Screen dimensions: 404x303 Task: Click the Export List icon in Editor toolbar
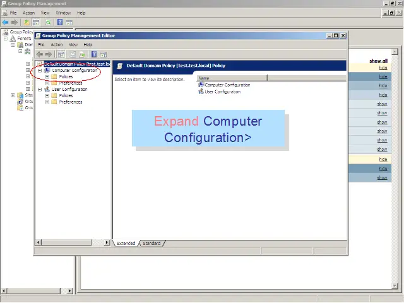[81, 54]
